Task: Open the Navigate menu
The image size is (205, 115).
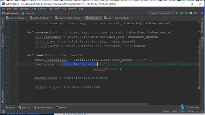Action: coord(24,9)
